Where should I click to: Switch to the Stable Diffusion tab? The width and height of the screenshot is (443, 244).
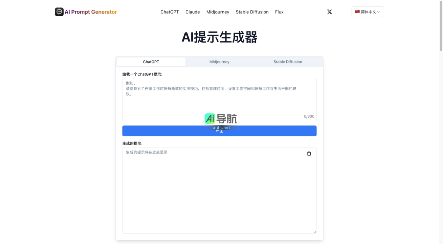(288, 62)
